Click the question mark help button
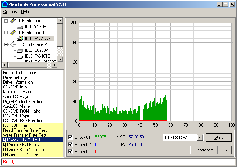Screen dimensions: 237x167 click(226, 150)
